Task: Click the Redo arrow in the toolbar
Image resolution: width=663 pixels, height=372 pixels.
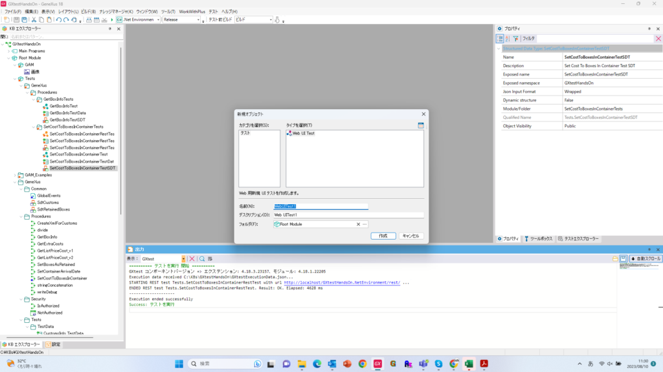Action: pos(66,20)
